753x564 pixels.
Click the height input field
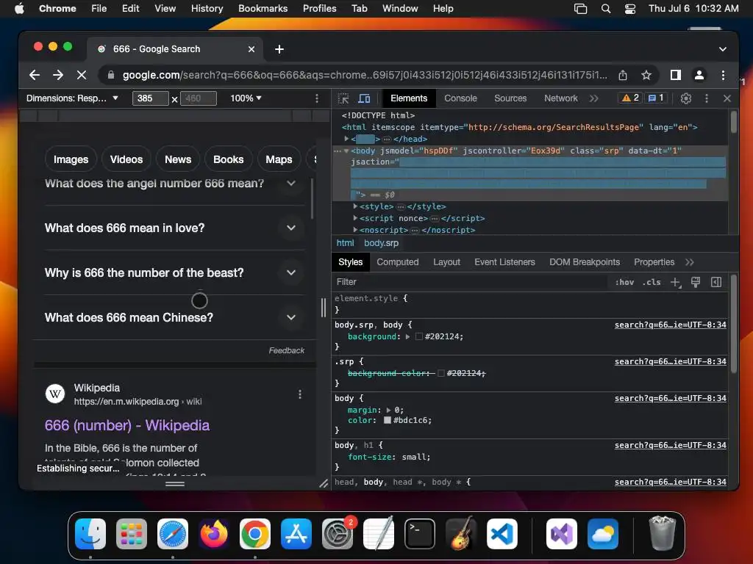click(199, 98)
